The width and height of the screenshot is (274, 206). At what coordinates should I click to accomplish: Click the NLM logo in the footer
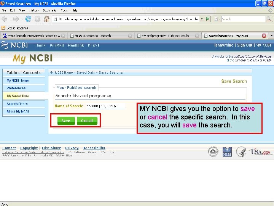pos(227,152)
